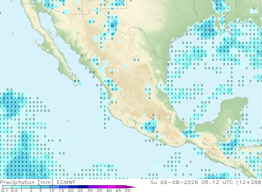Viewport: 262px width, 192px height.
Task: Click the '(12+288)' forecast step text
Action: (x=249, y=182)
